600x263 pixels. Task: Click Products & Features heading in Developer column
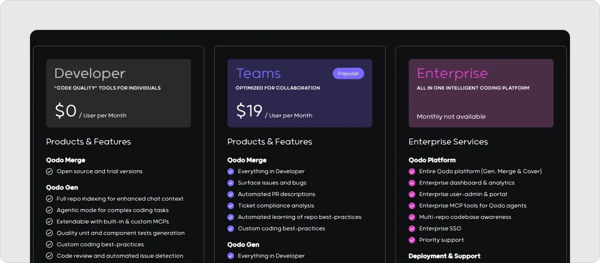coord(88,142)
